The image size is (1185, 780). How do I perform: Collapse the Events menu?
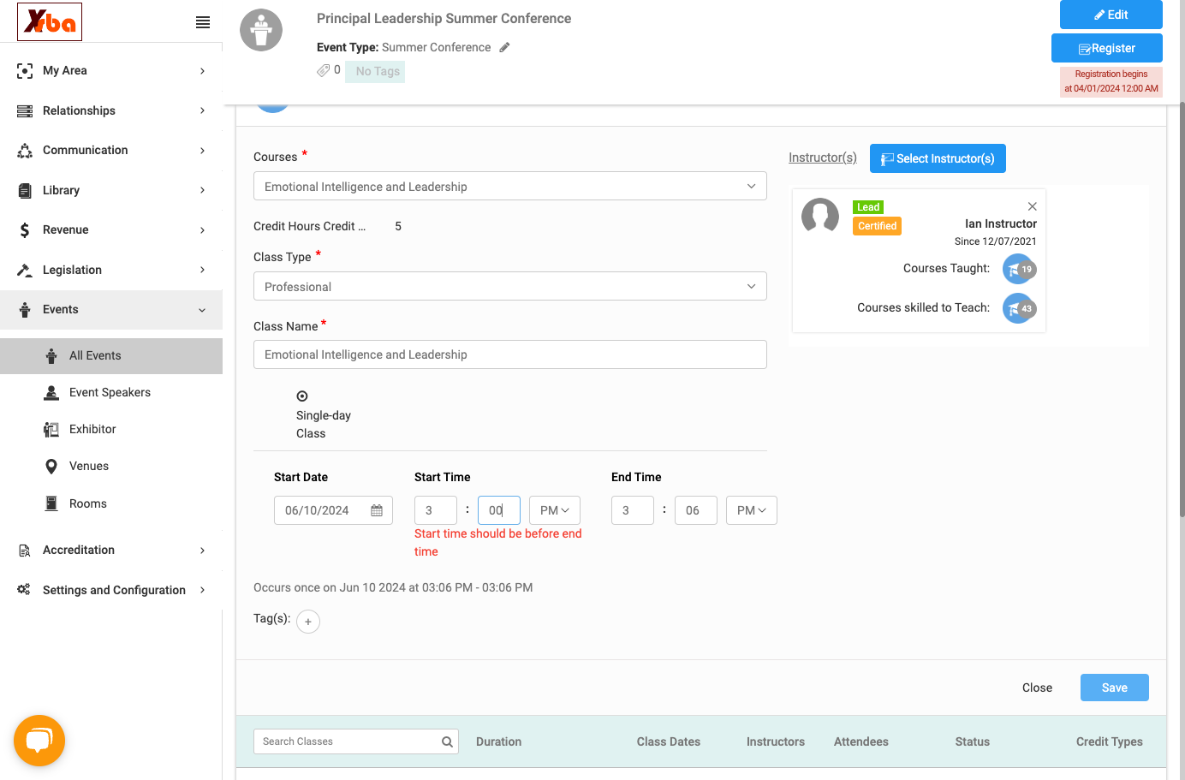[111, 310]
